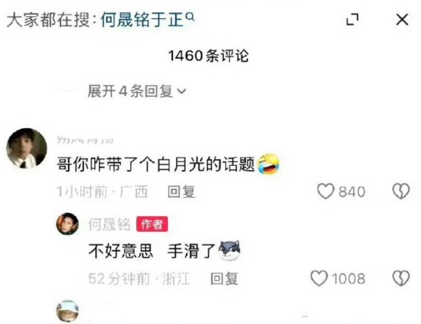Click the search magnifier icon beside 何晟铭于正
The image size is (421, 324).
[x=190, y=17]
